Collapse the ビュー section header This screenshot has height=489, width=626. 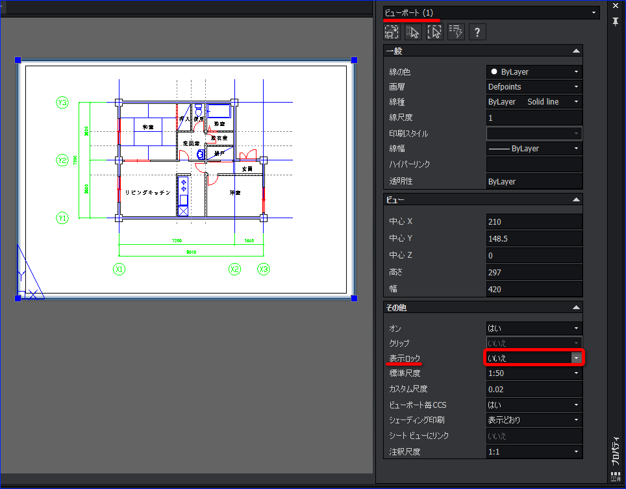tap(483, 199)
